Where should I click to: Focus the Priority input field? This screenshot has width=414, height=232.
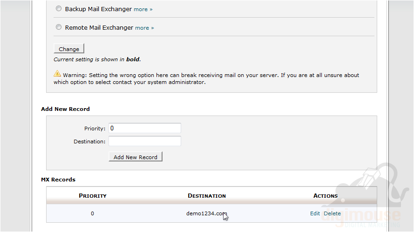tap(145, 128)
